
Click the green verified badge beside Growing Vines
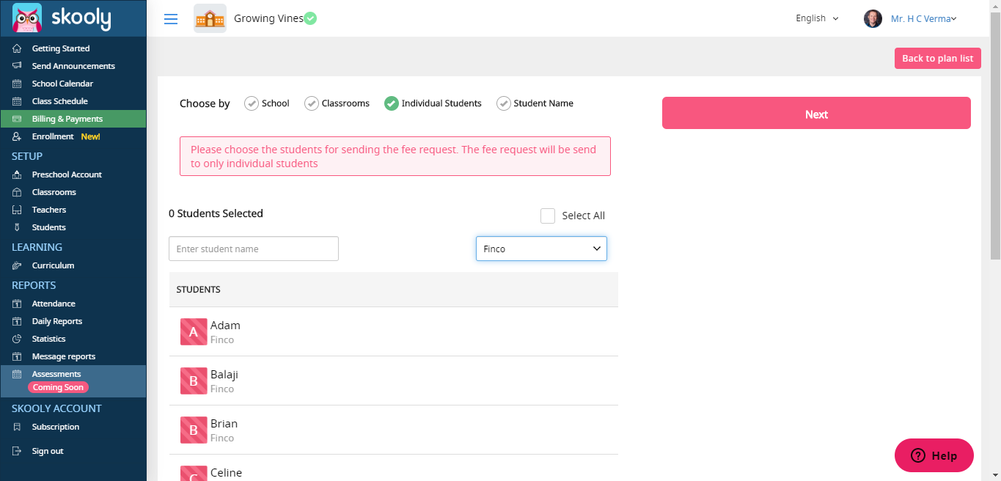point(310,18)
